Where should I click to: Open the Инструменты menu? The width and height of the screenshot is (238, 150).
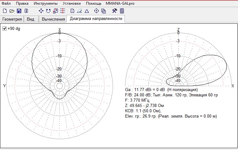[x=45, y=3]
